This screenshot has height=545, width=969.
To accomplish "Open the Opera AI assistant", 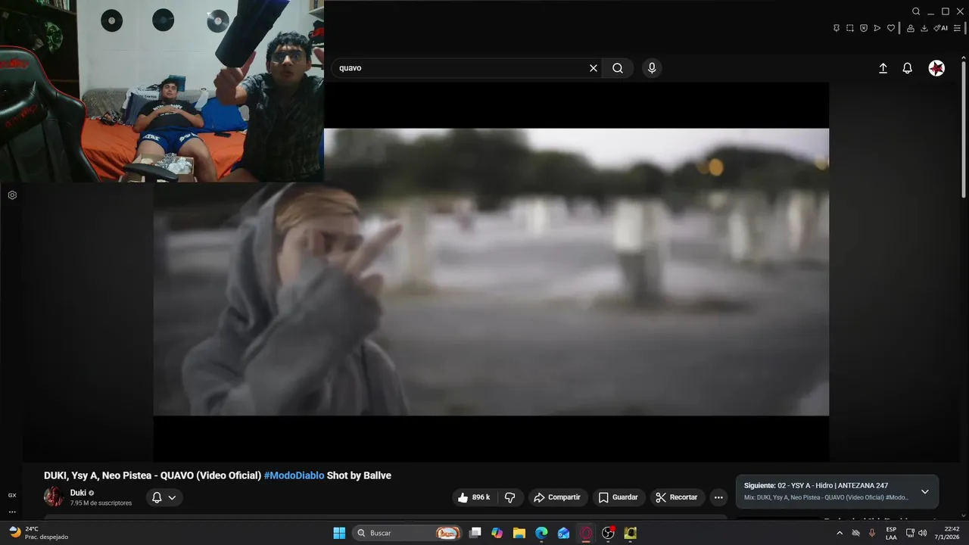I will pos(940,28).
